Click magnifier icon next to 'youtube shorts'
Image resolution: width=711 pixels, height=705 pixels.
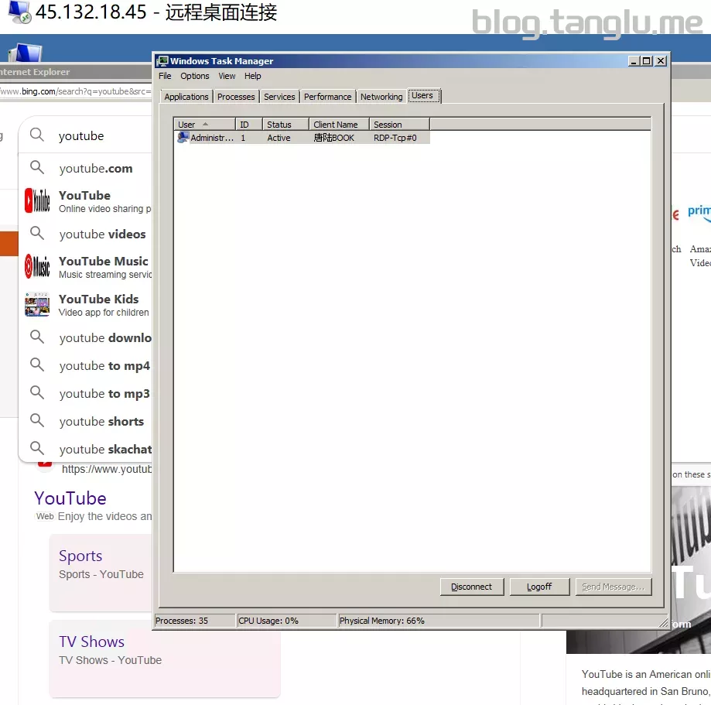click(37, 421)
